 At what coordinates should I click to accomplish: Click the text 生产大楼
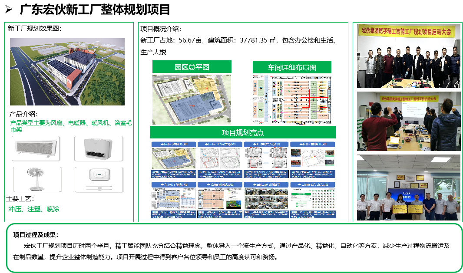[x=153, y=52]
